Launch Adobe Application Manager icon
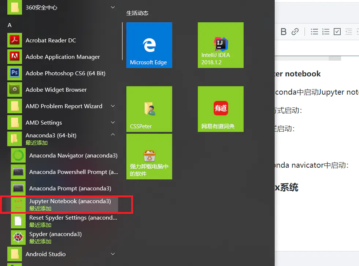359x266 pixels. click(15, 57)
